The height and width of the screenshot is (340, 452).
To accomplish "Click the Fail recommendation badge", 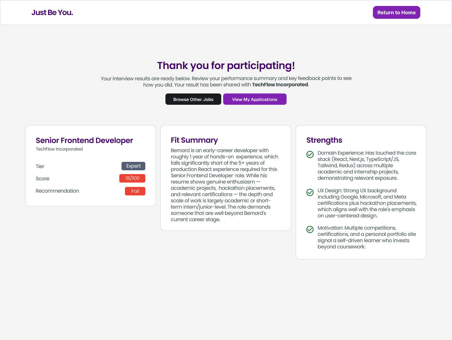I will pyautogui.click(x=135, y=191).
